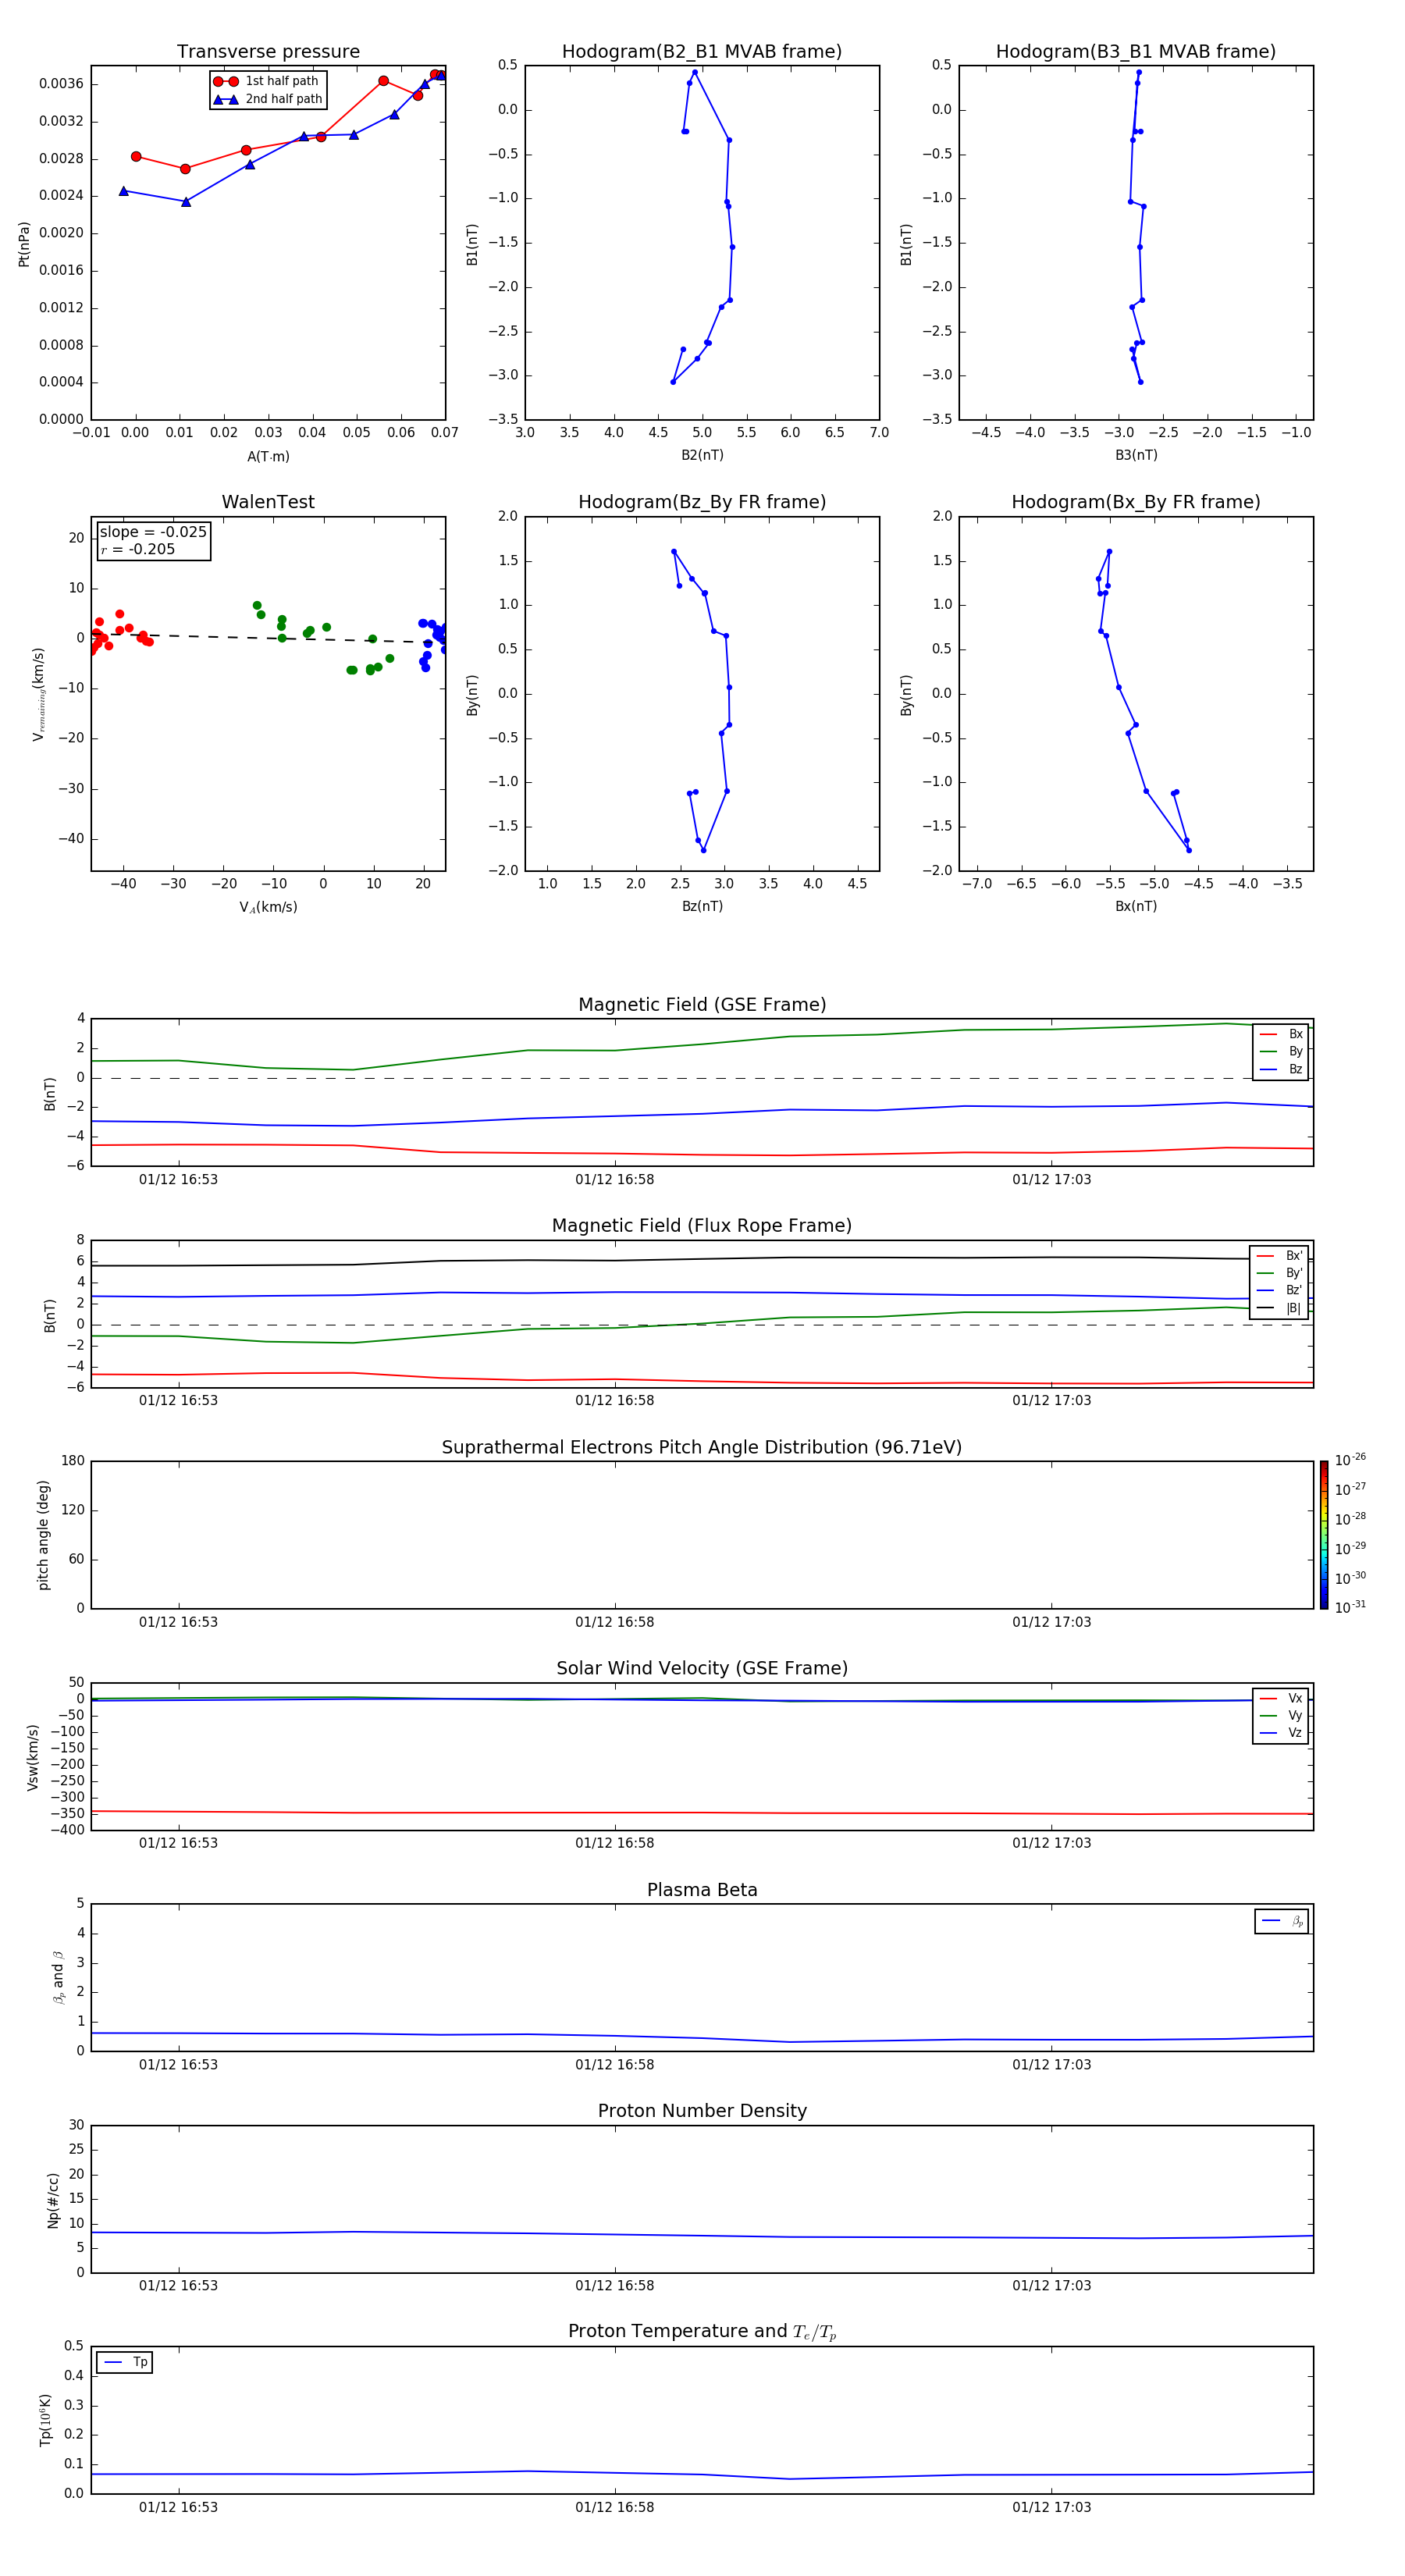Click the "Bx(nT)" x-axis label
Viewport: 1405px width, 2576px height.
1136,906
